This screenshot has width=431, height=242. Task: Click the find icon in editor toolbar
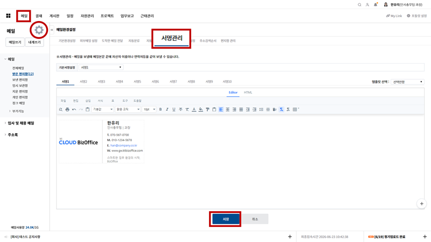click(x=61, y=109)
